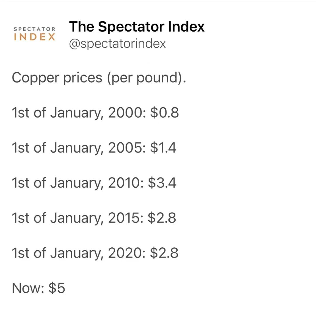Viewport: 316px width, 312px height.
Task: Open The Spectator Index display name
Action: (137, 27)
